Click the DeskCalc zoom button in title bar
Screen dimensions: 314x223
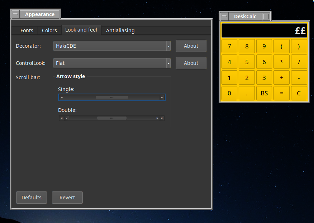266,16
